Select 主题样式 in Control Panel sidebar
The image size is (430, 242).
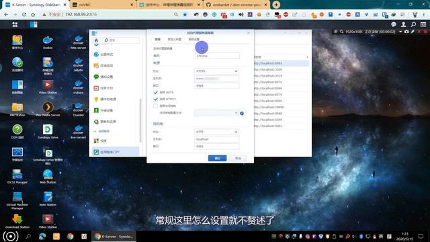[115, 54]
